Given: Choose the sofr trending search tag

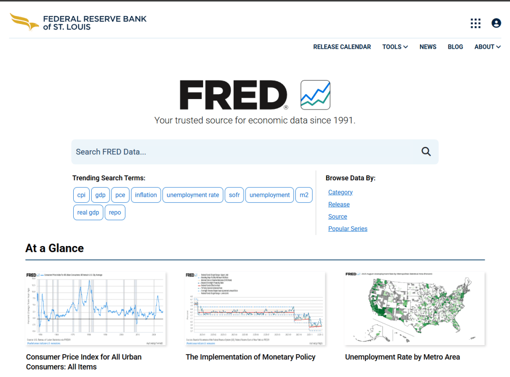Looking at the screenshot, I should point(234,195).
